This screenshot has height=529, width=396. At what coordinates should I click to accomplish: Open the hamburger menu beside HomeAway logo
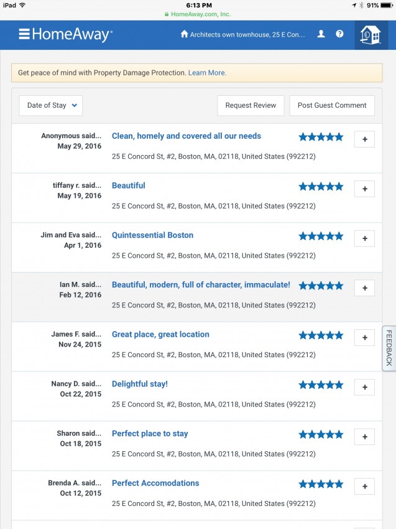coord(24,34)
